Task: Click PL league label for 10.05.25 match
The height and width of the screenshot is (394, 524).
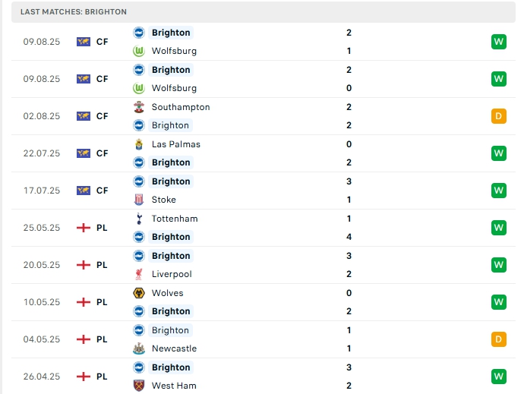Action: pyautogui.click(x=102, y=302)
